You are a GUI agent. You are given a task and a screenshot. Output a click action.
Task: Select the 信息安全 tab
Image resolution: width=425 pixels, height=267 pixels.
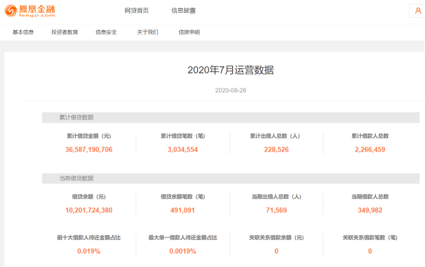pyautogui.click(x=106, y=33)
